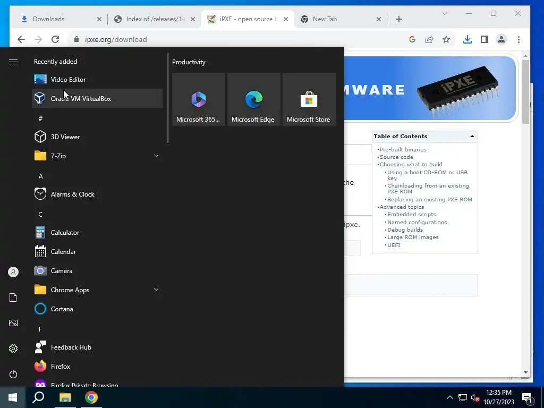The width and height of the screenshot is (544, 408).
Task: Click Google icon in address bar
Action: tap(412, 39)
